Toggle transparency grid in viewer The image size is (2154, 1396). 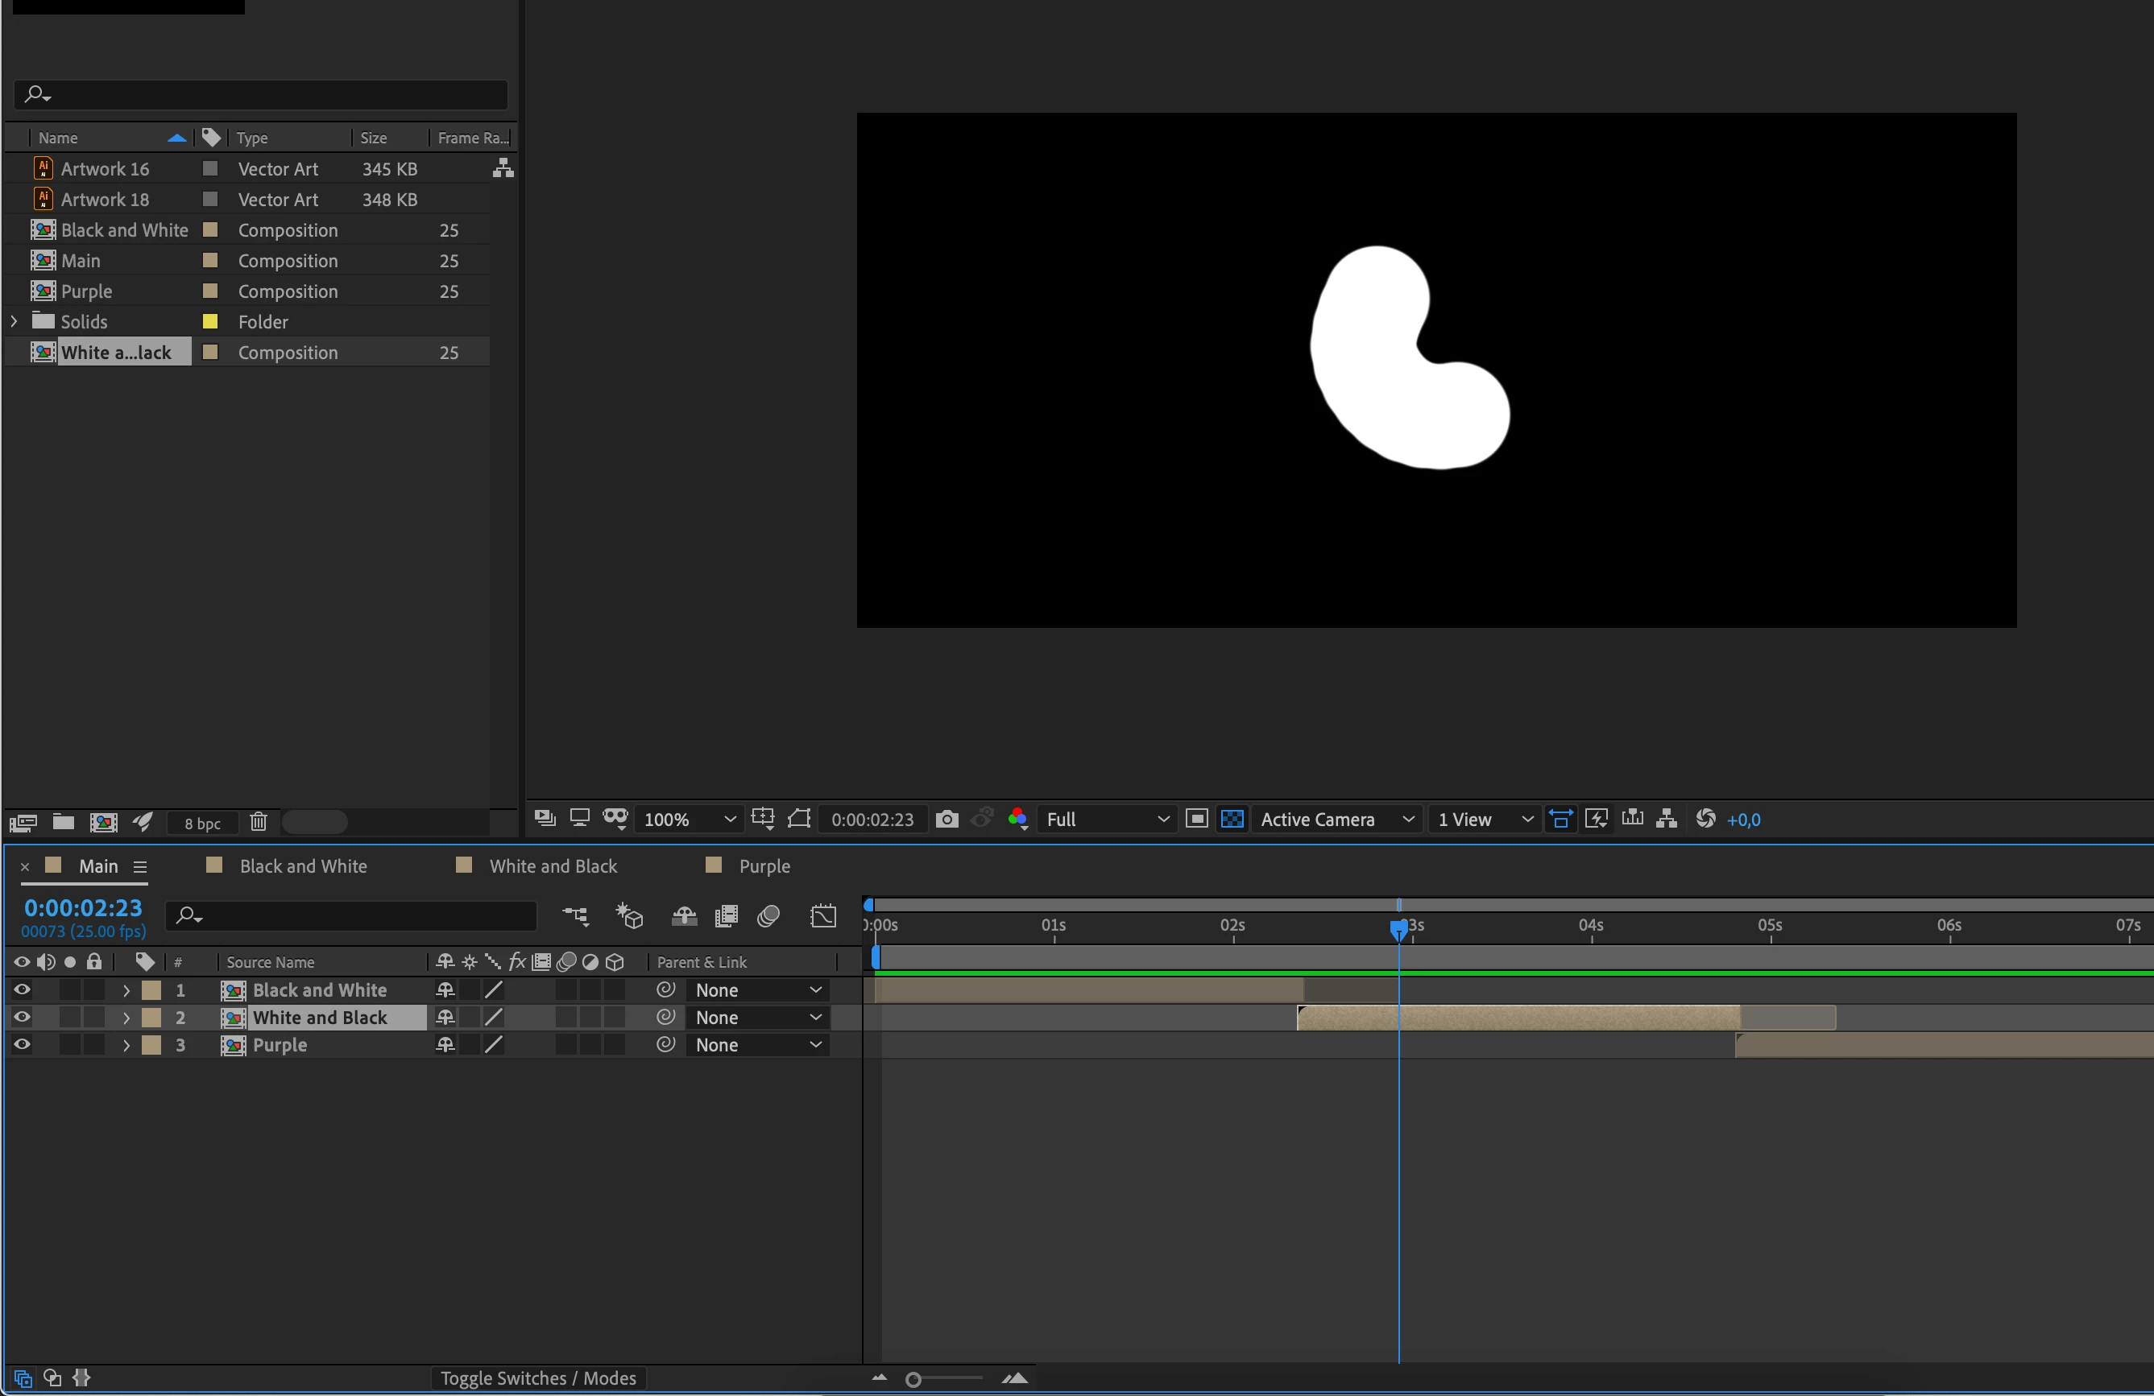click(x=1232, y=819)
